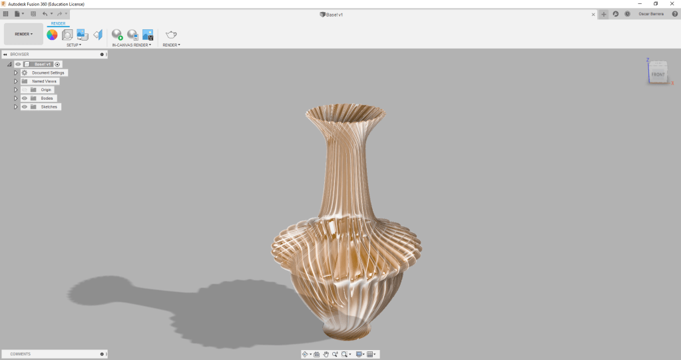
Task: Show the Origin folder via eye icon
Action: point(25,90)
